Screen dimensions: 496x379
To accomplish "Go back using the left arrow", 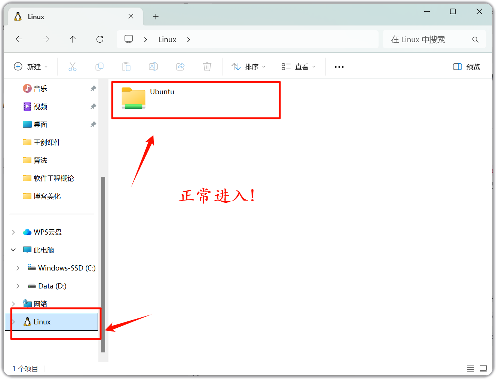I will (19, 39).
